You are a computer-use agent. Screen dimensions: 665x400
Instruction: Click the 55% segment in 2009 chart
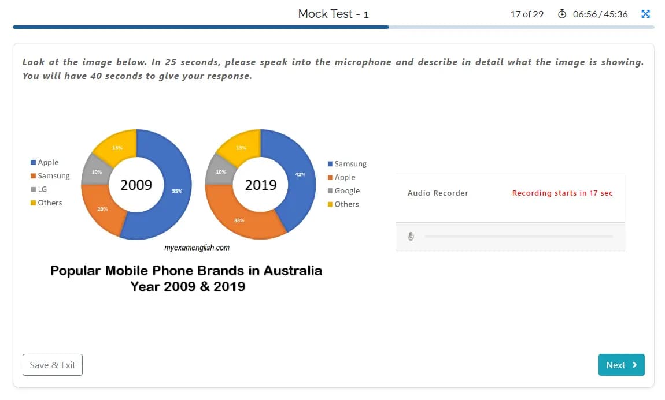[173, 190]
